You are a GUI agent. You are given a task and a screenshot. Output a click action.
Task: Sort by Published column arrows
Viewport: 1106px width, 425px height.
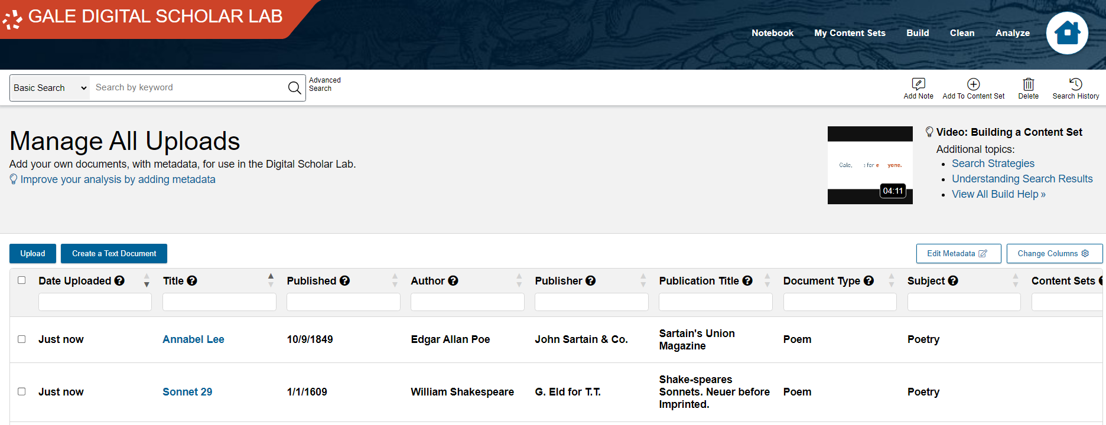coord(395,280)
